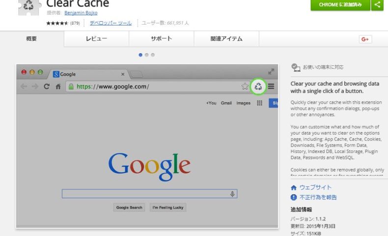Open the デベロッパー ツール category link
This screenshot has width=388, height=236.
pyautogui.click(x=111, y=23)
